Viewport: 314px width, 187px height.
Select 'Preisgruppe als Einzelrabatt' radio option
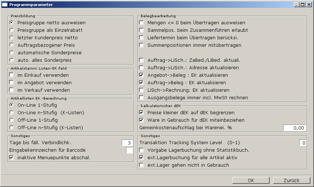coord(11,30)
